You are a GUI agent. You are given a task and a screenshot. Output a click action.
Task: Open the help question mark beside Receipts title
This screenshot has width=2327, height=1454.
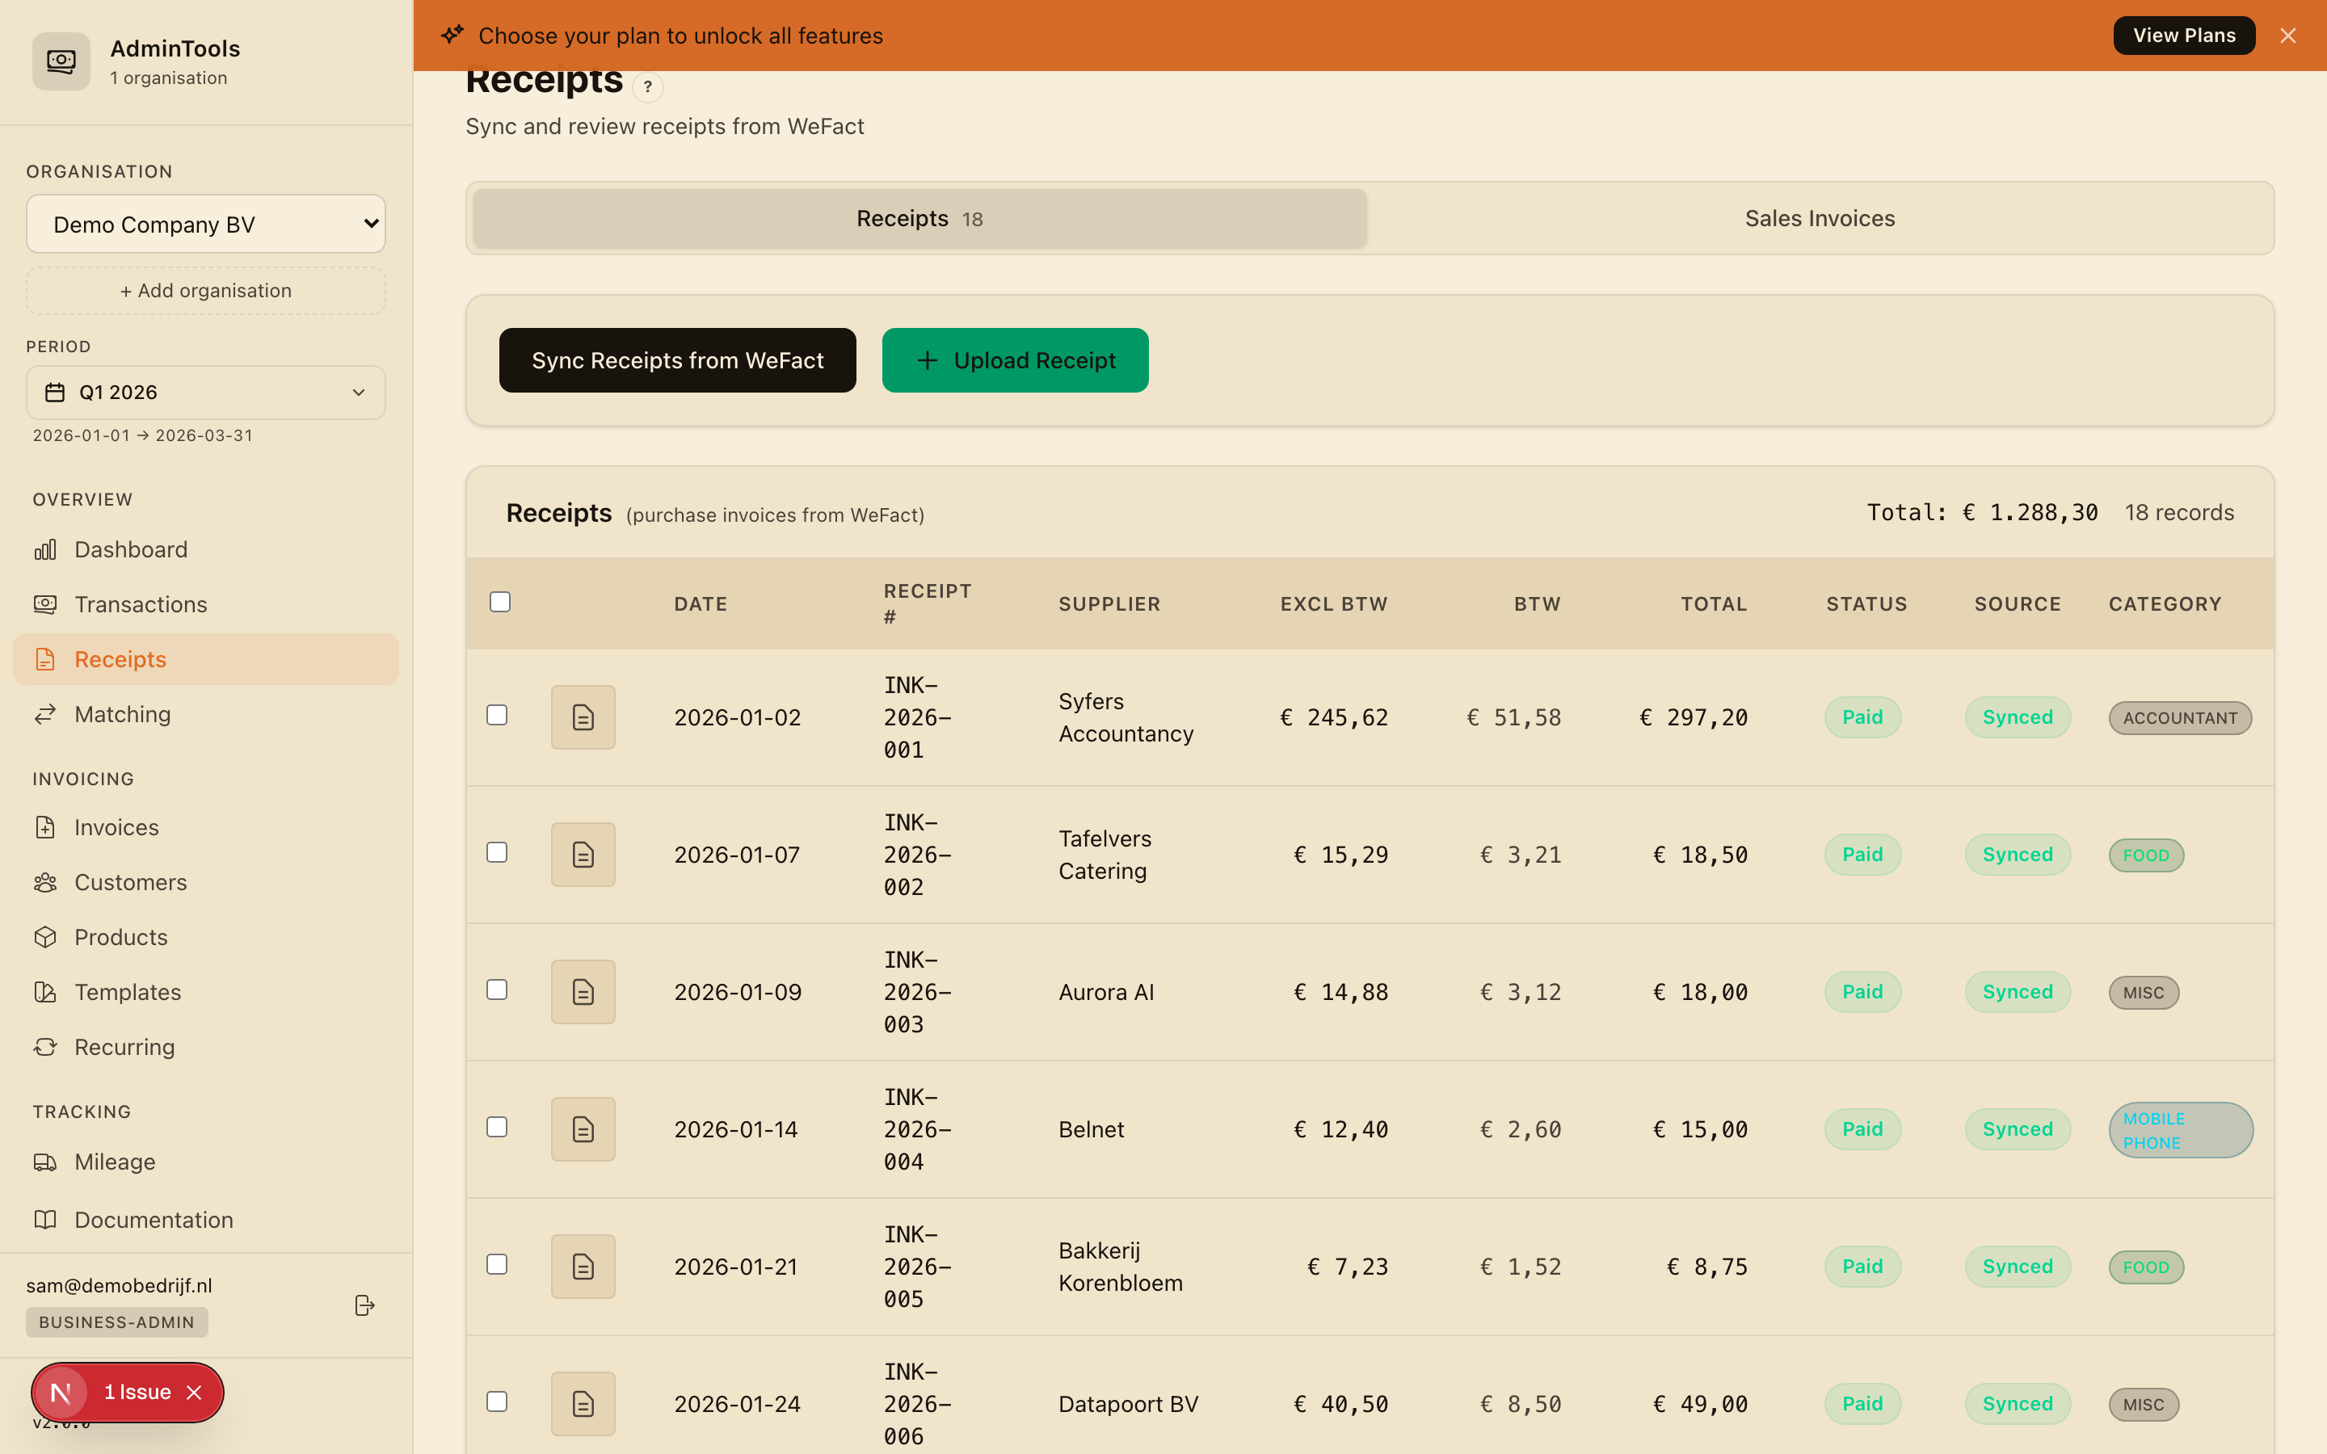(648, 86)
